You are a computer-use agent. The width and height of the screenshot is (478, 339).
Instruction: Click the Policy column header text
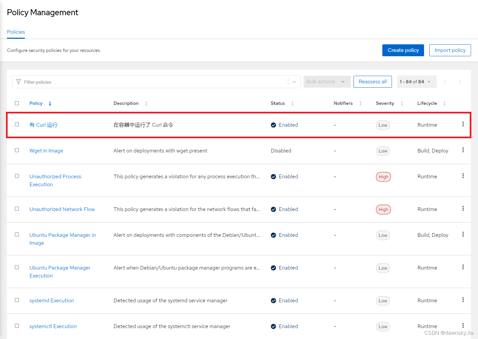(36, 104)
